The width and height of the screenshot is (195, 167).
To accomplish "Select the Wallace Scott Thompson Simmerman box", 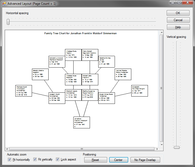I will (x=24, y=91).
